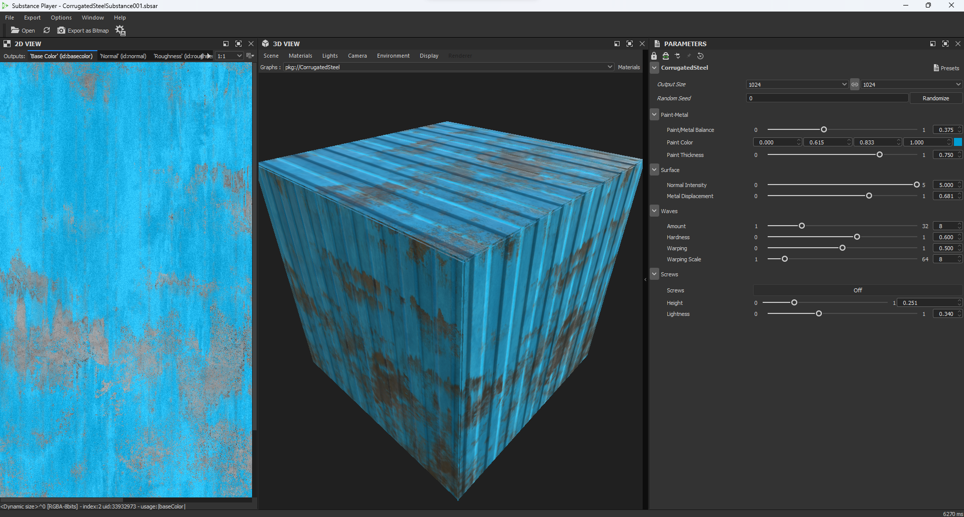Collapse the Waves parameter group
964x517 pixels.
654,211
